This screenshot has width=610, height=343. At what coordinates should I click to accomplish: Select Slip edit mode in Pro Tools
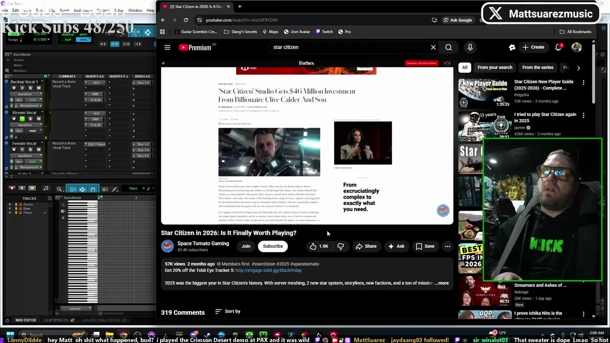[x=68, y=40]
